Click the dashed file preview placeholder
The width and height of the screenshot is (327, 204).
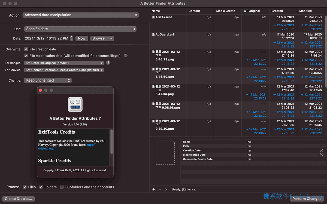point(165,152)
